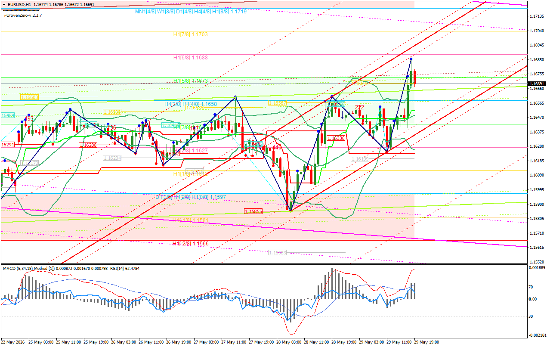Click the 1.1647 price scale label
Viewport: 547px width, 347px height.
pos(536,117)
